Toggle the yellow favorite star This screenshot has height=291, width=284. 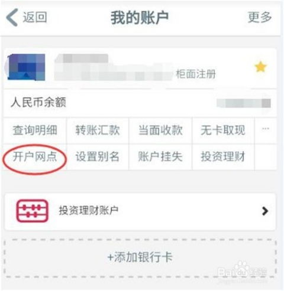[x=260, y=67]
